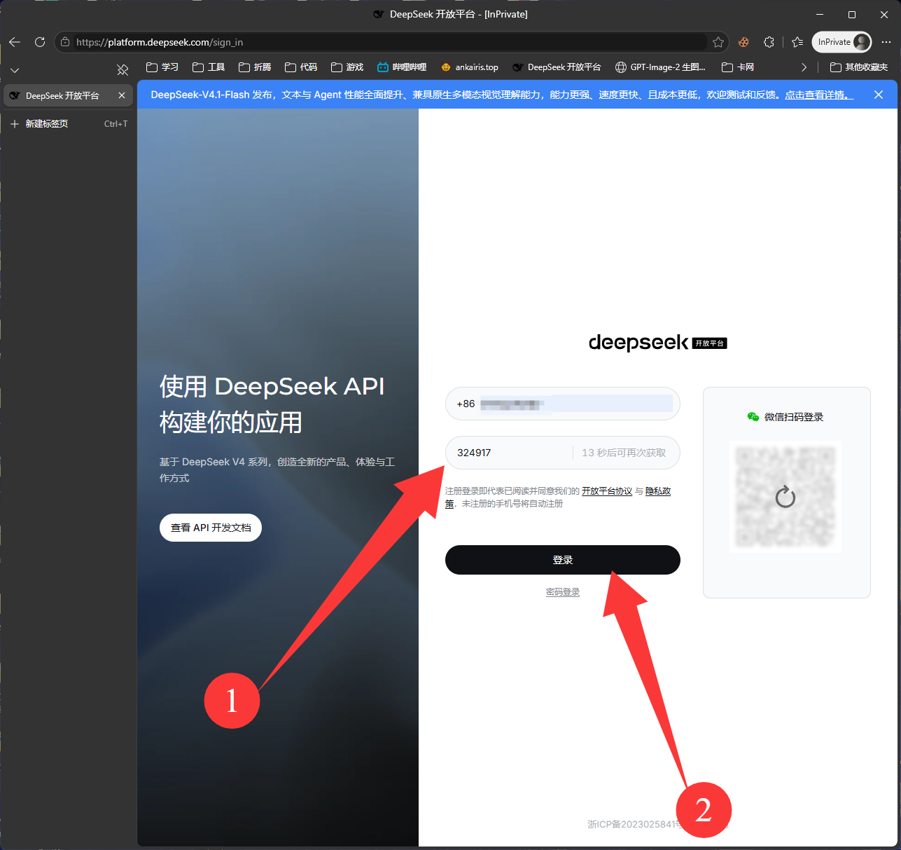Click the +86 phone number field
901x850 pixels.
[563, 404]
